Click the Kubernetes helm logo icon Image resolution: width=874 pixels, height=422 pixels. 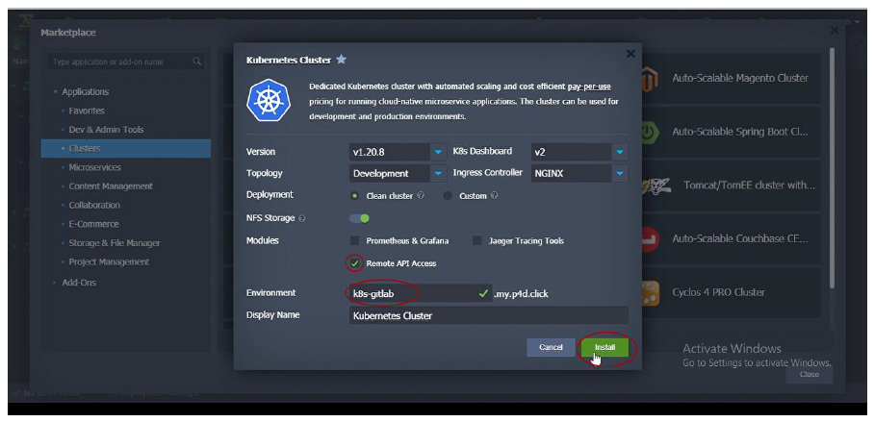point(269,100)
